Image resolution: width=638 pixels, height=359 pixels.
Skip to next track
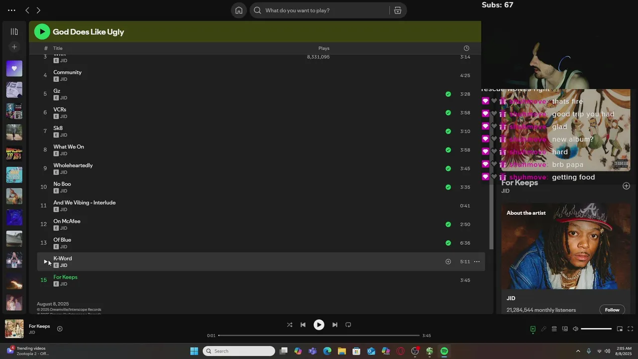click(x=334, y=325)
